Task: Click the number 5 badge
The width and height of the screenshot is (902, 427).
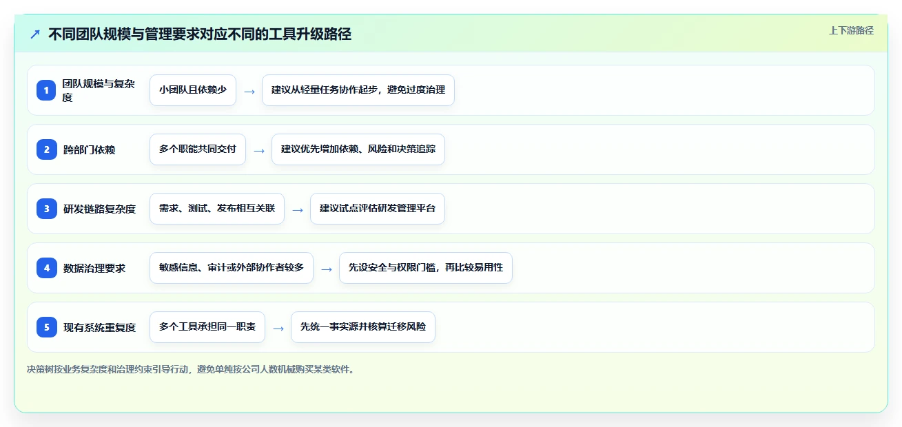Action: (46, 327)
